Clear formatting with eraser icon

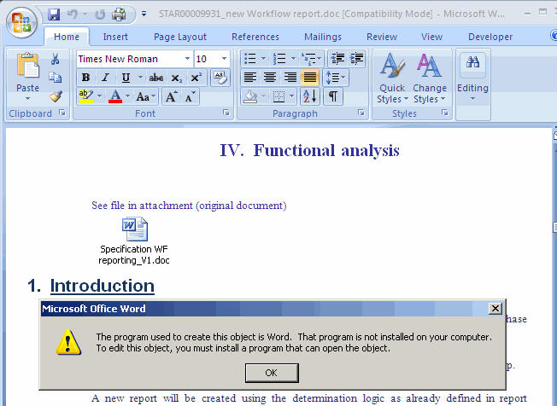pyautogui.click(x=220, y=78)
